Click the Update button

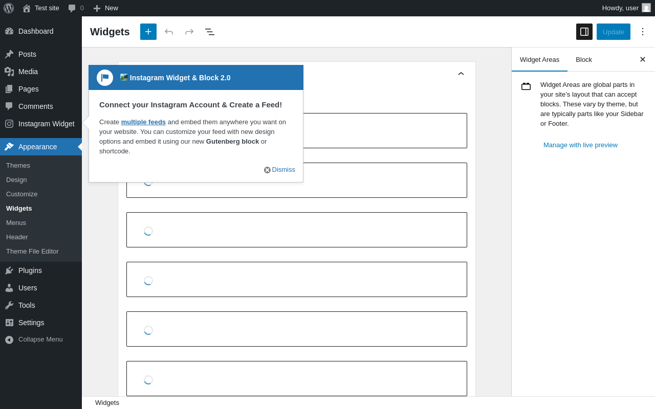coord(614,32)
